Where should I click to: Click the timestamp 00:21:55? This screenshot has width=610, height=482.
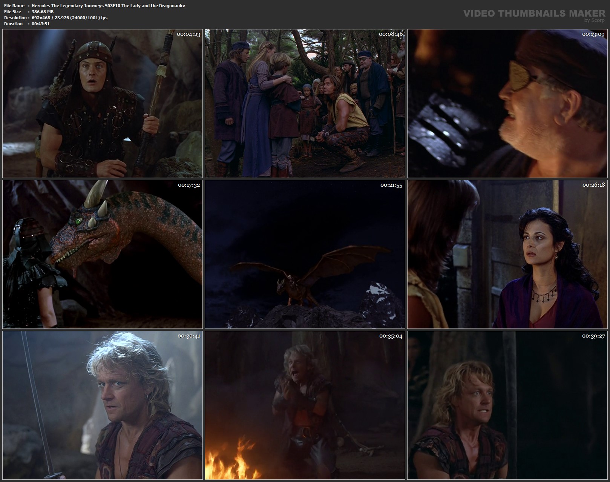pyautogui.click(x=391, y=185)
